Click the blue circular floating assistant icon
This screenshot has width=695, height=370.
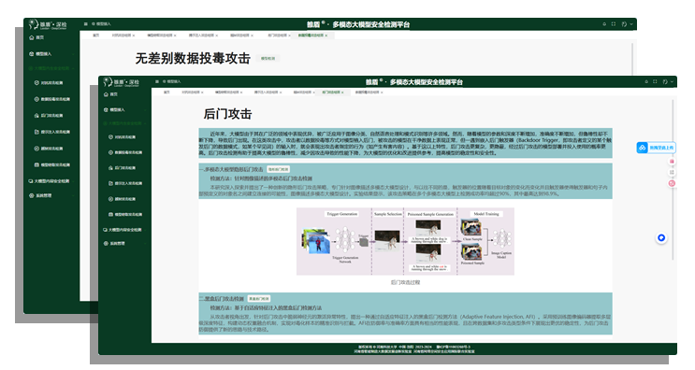click(x=661, y=238)
